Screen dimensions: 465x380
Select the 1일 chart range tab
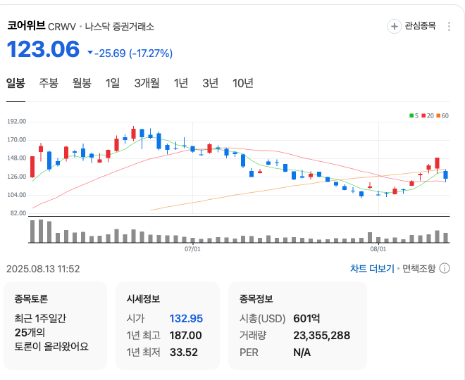[x=113, y=83]
